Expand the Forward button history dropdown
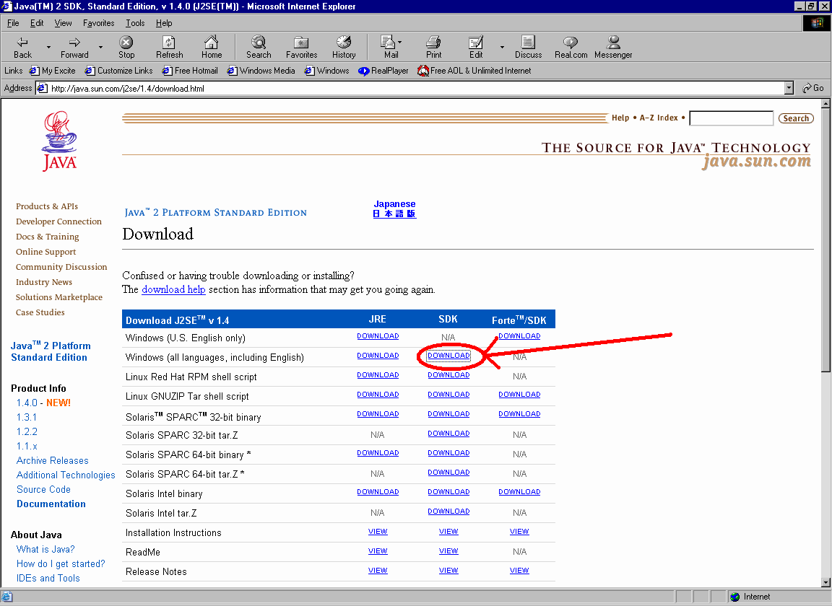Viewport: 832px width, 606px height. click(x=100, y=47)
